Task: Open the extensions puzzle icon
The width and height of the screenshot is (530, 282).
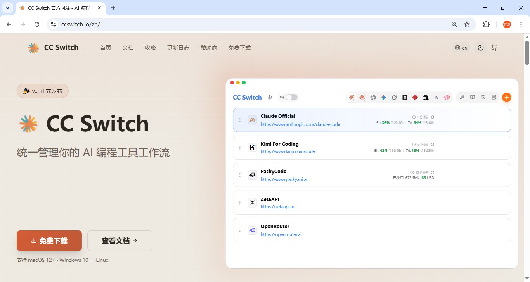Action: coord(486,24)
